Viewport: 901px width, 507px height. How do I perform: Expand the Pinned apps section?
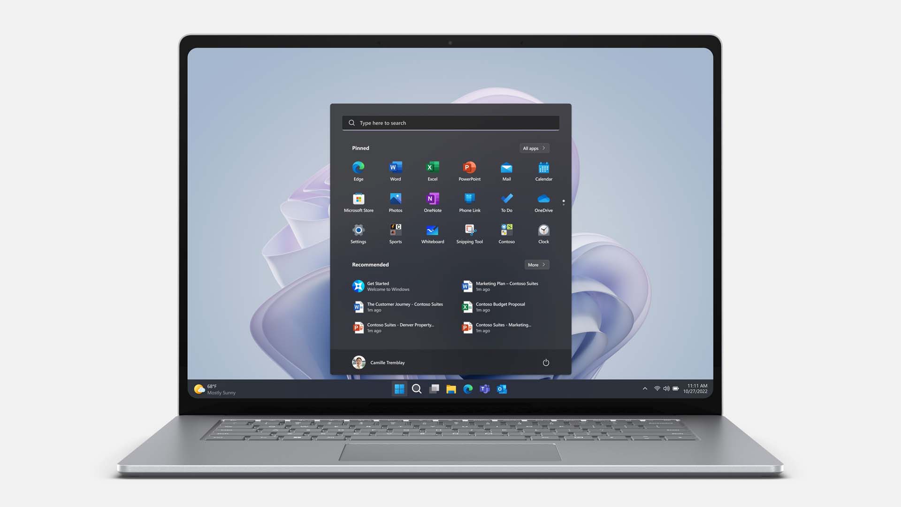pyautogui.click(x=534, y=148)
